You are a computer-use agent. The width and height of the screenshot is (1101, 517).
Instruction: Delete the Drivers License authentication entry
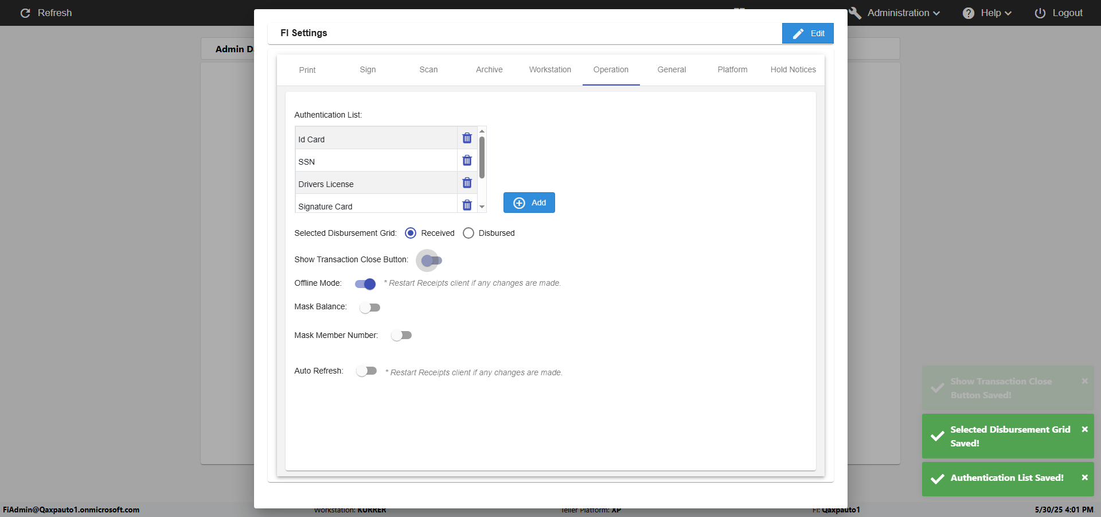tap(467, 183)
